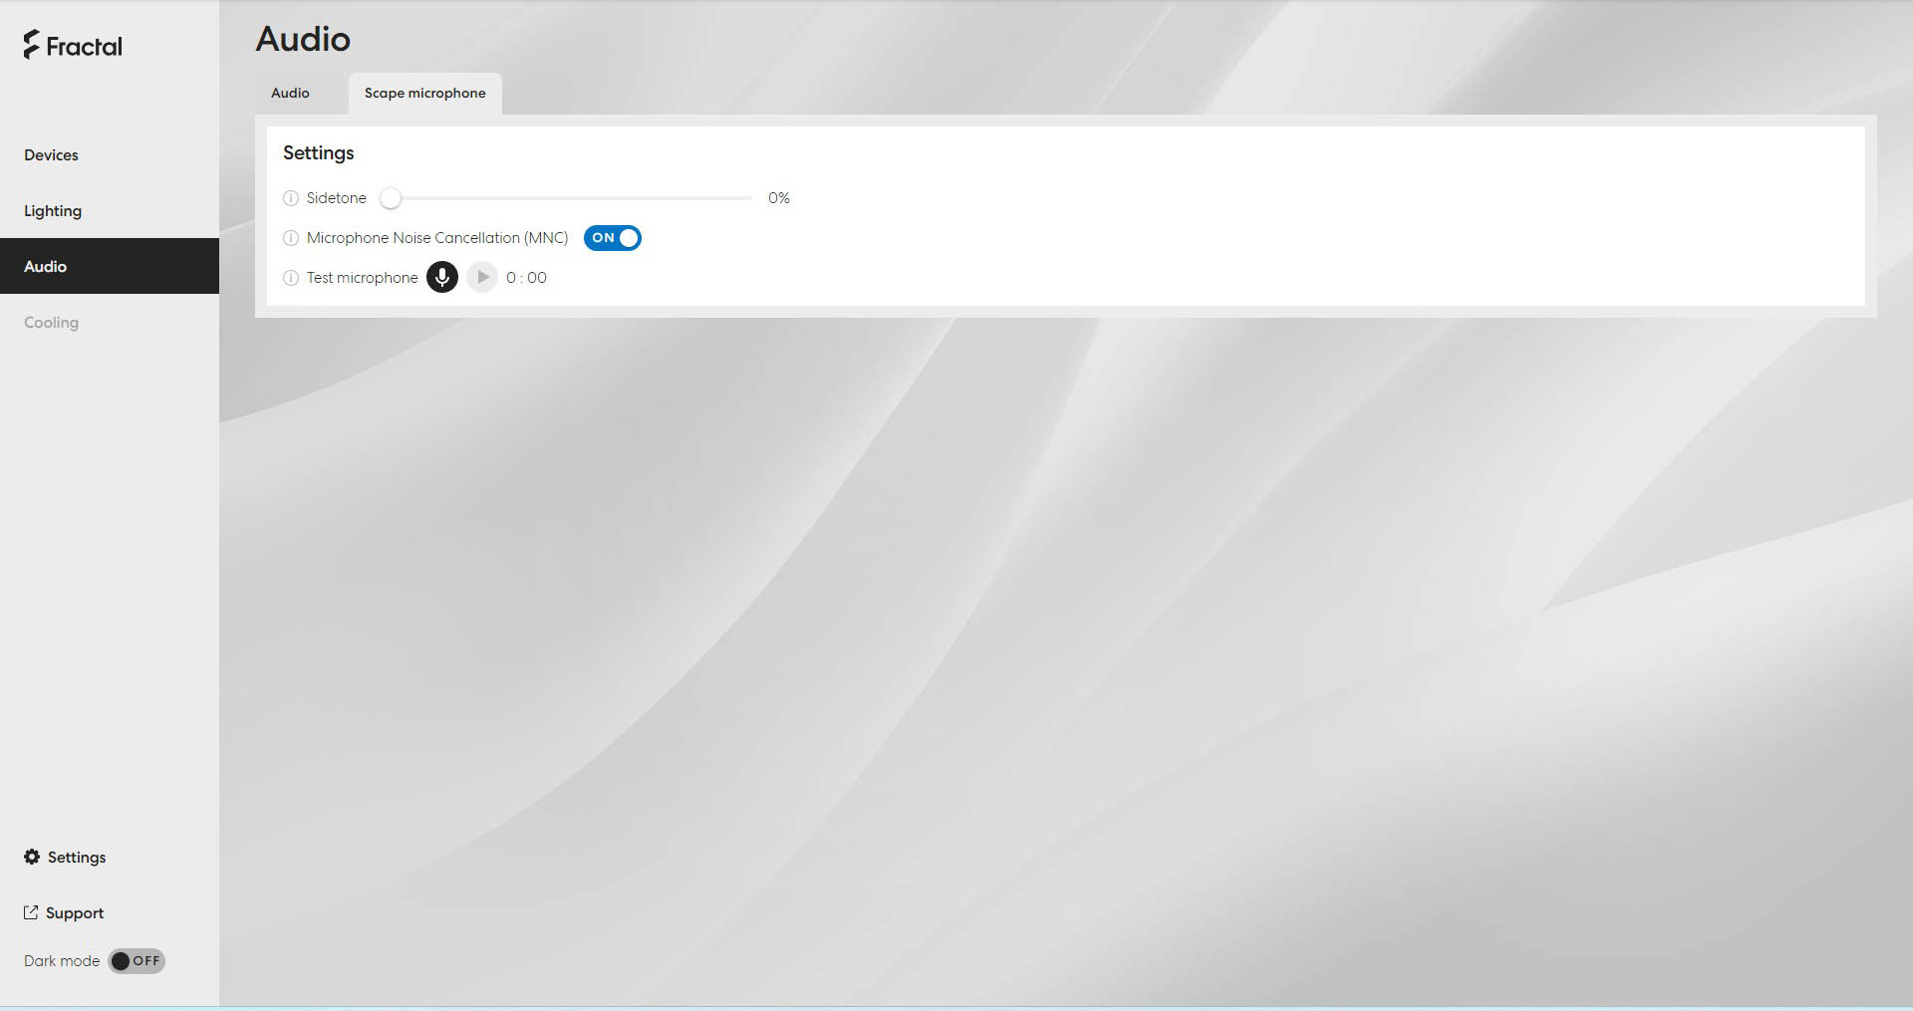Select Audio in the left sidebar
Image resolution: width=1913 pixels, height=1011 pixels.
pos(46,266)
